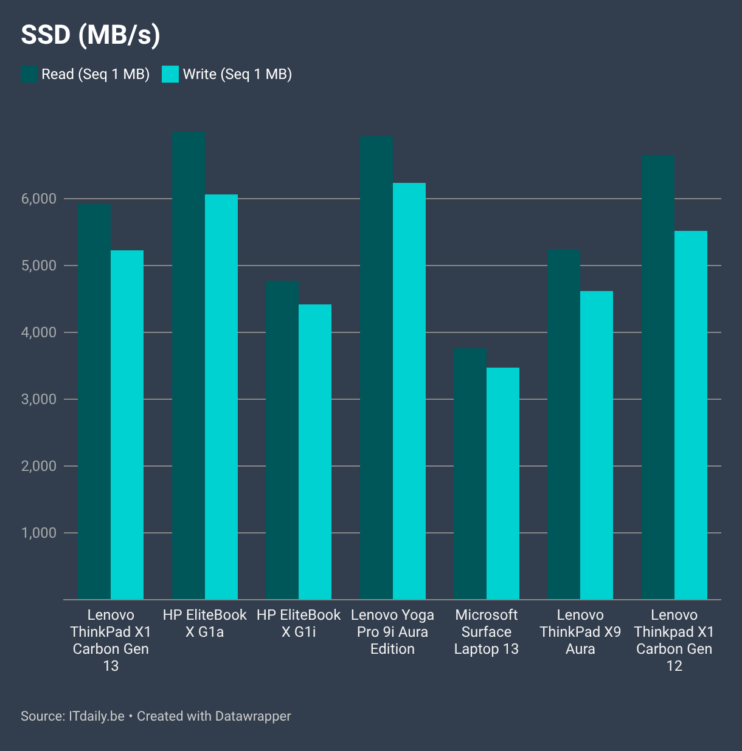The height and width of the screenshot is (751, 742).
Task: Select the ThinkPad X9 Aura Write bar
Action: point(597,445)
